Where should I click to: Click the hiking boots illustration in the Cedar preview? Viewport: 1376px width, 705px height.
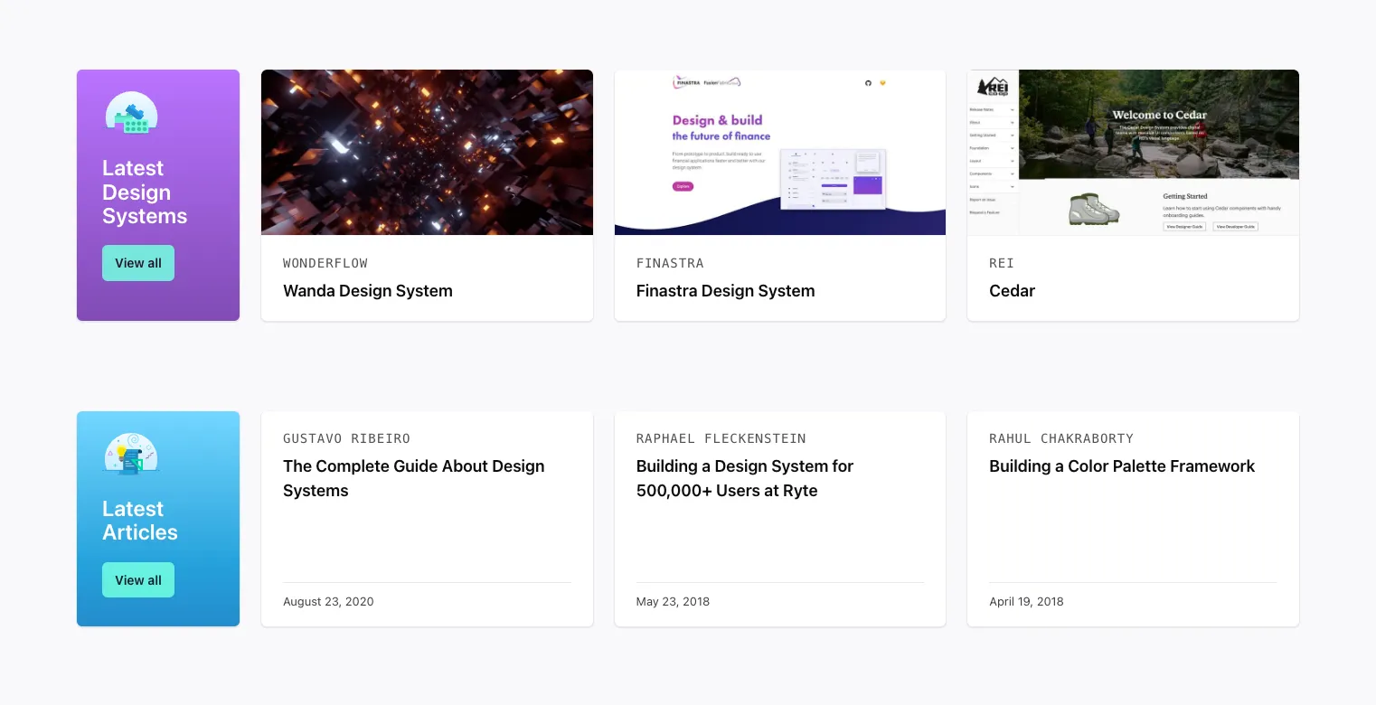click(1094, 209)
